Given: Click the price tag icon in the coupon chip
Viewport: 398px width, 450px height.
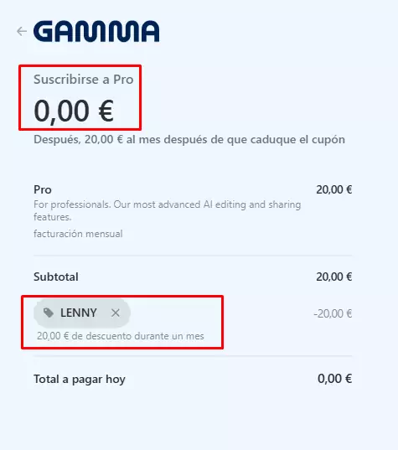Looking at the screenshot, I should coord(49,313).
